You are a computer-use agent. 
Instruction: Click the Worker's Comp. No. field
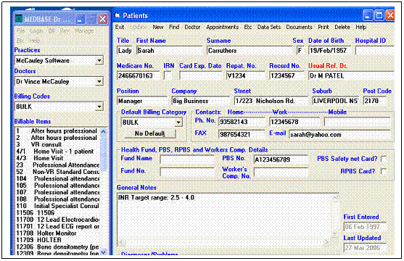pyautogui.click(x=281, y=172)
